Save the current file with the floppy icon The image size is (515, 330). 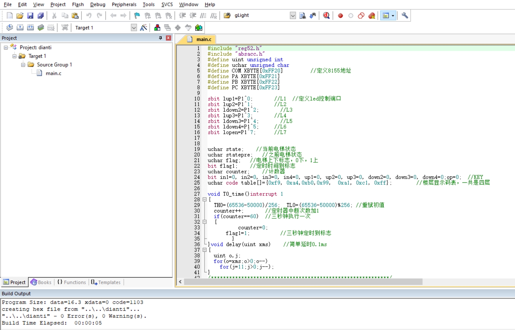pyautogui.click(x=30, y=16)
